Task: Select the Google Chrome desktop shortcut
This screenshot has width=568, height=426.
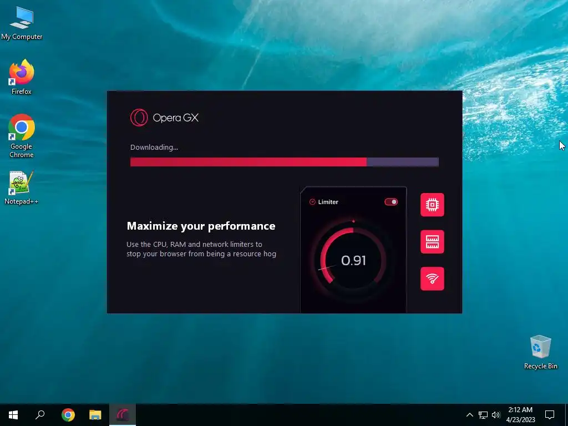Action: 22,136
